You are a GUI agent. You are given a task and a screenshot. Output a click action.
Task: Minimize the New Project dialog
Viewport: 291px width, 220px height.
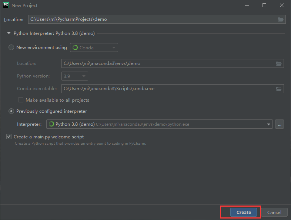coord(247,5)
